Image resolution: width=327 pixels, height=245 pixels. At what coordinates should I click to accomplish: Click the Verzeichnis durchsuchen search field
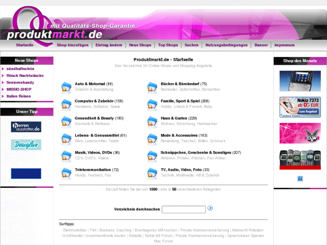click(184, 209)
